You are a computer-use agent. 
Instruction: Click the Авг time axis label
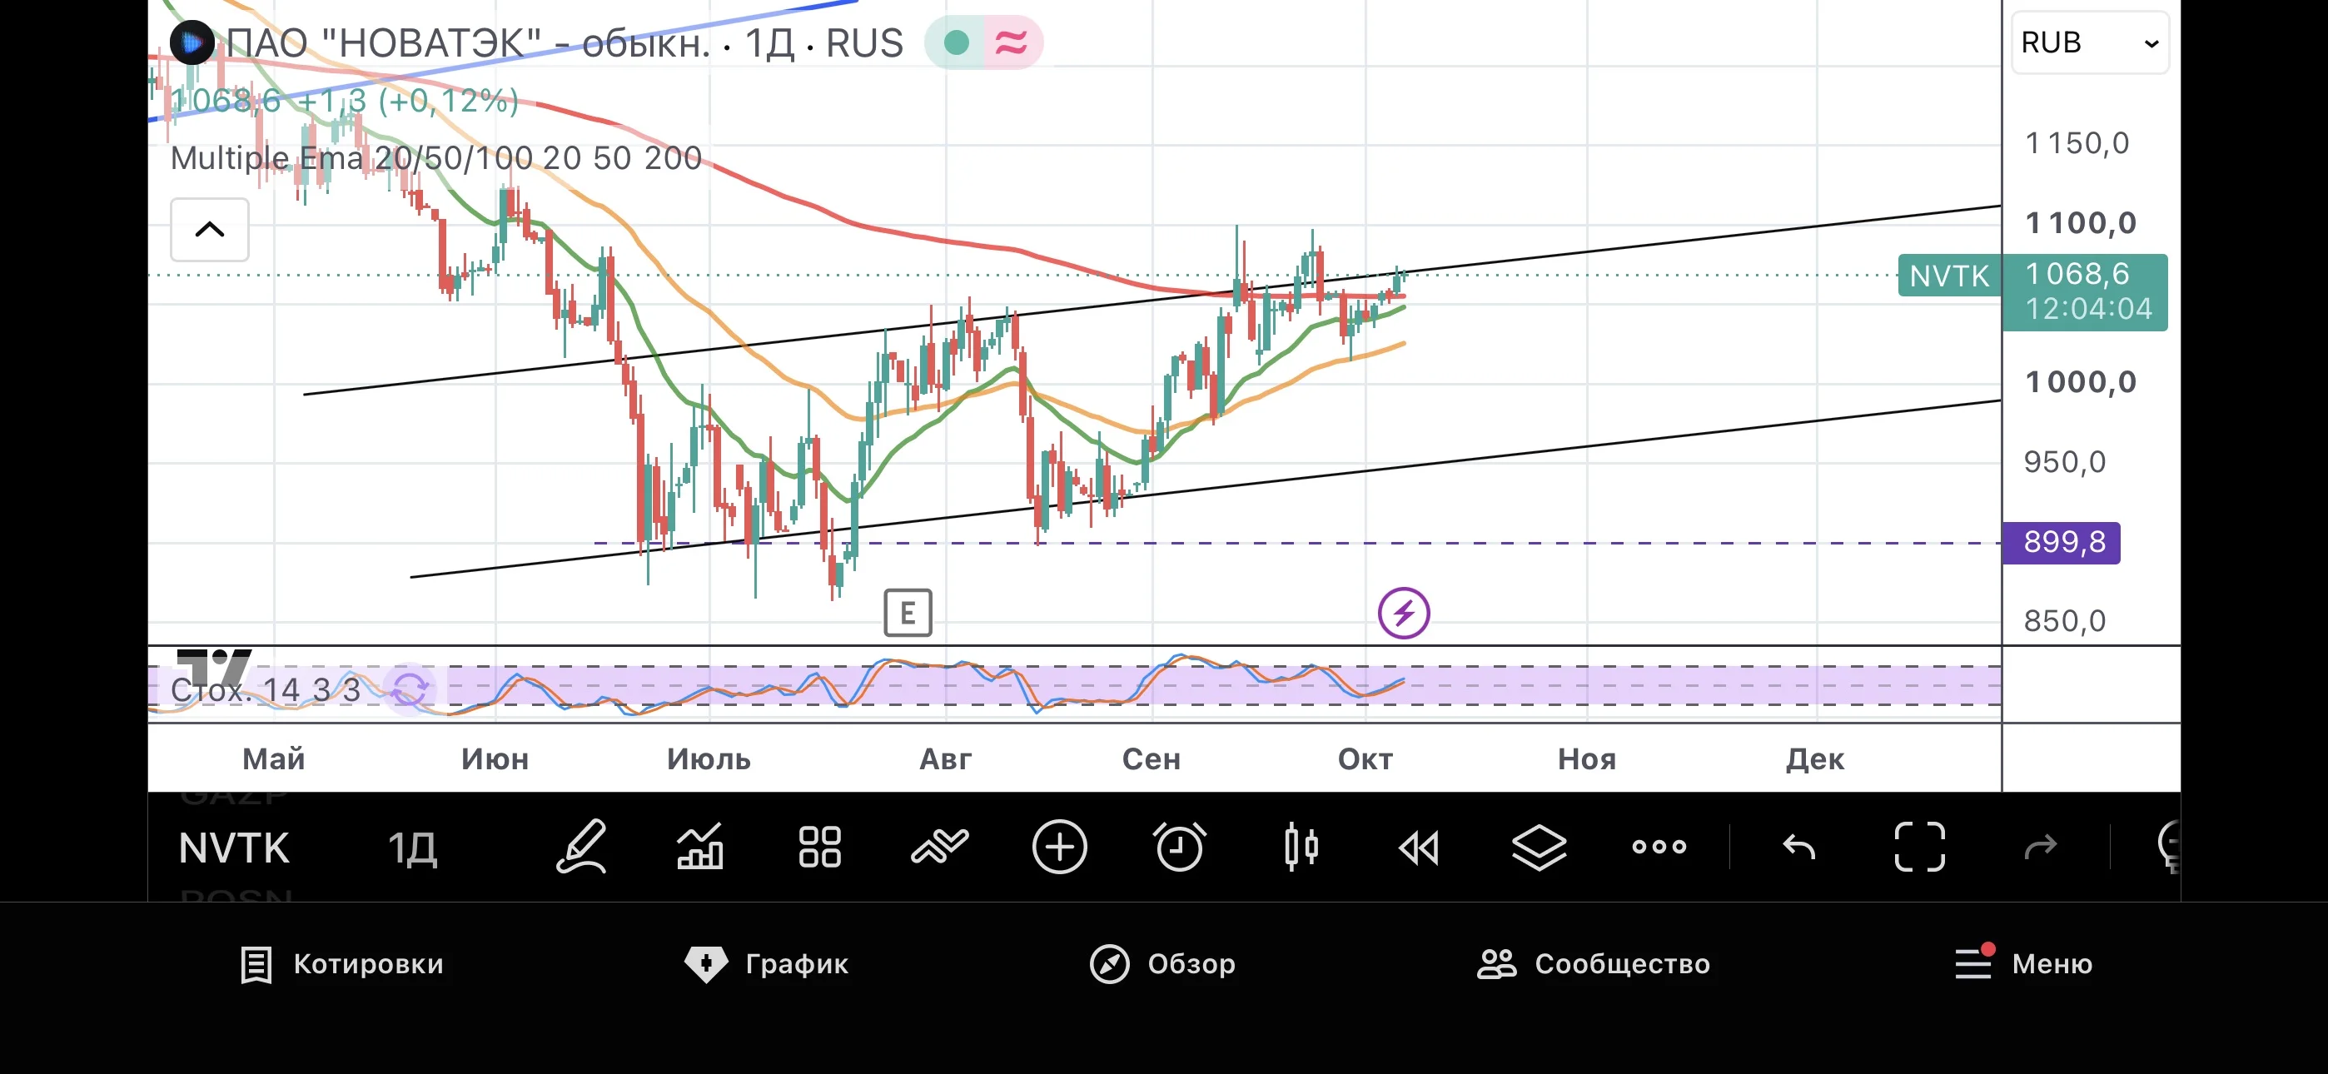click(x=945, y=758)
